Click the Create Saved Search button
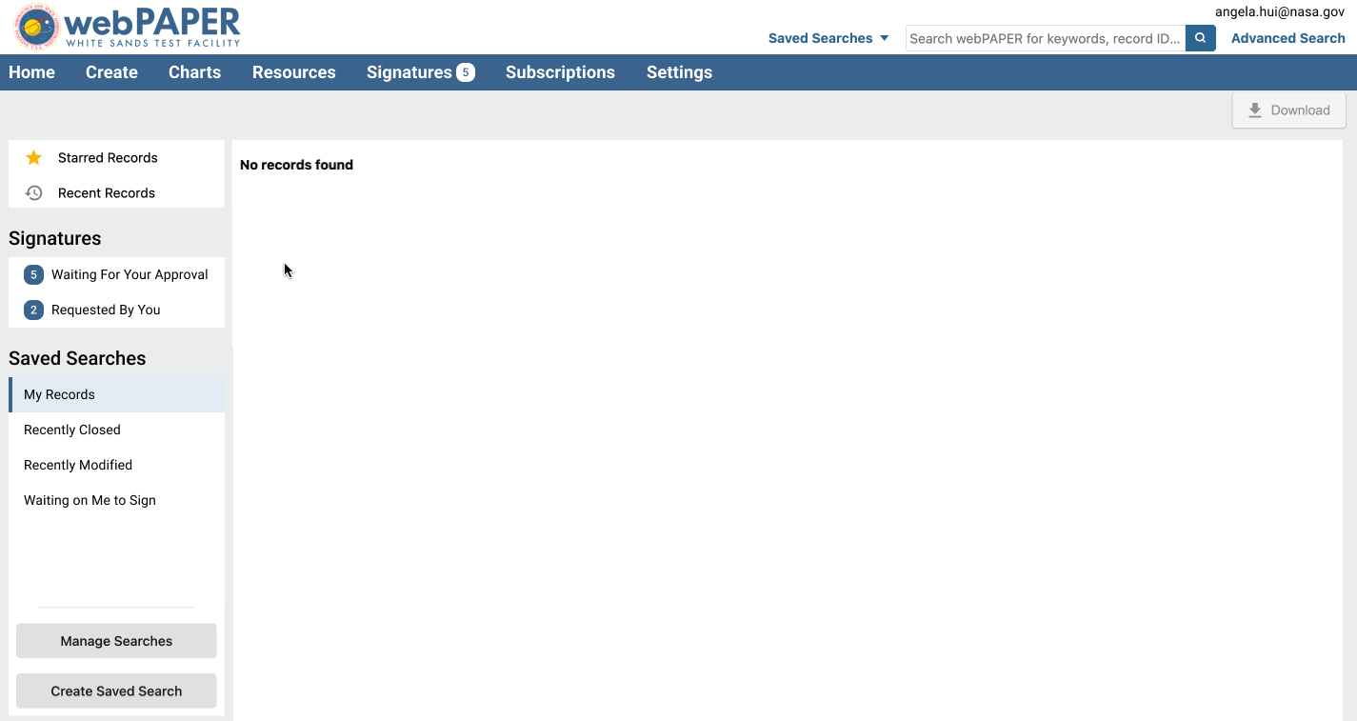Image resolution: width=1357 pixels, height=721 pixels. coord(116,691)
